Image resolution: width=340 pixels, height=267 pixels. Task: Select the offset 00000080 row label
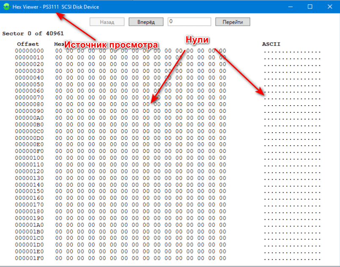click(x=29, y=104)
